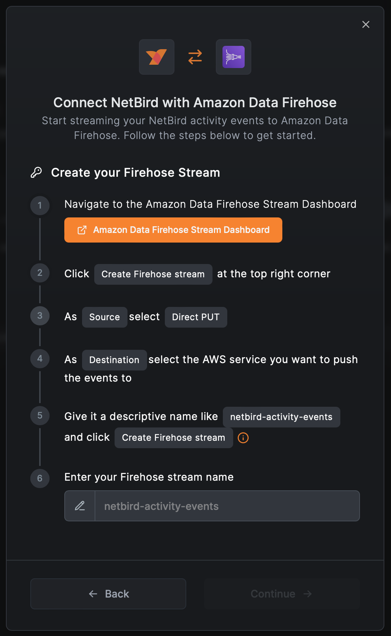Screen dimensions: 391x636
Task: Click the orange info icon after Create Firehose stream
Action: (x=243, y=438)
